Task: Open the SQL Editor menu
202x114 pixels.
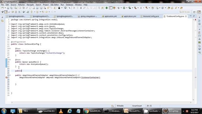Action: (55, 5)
